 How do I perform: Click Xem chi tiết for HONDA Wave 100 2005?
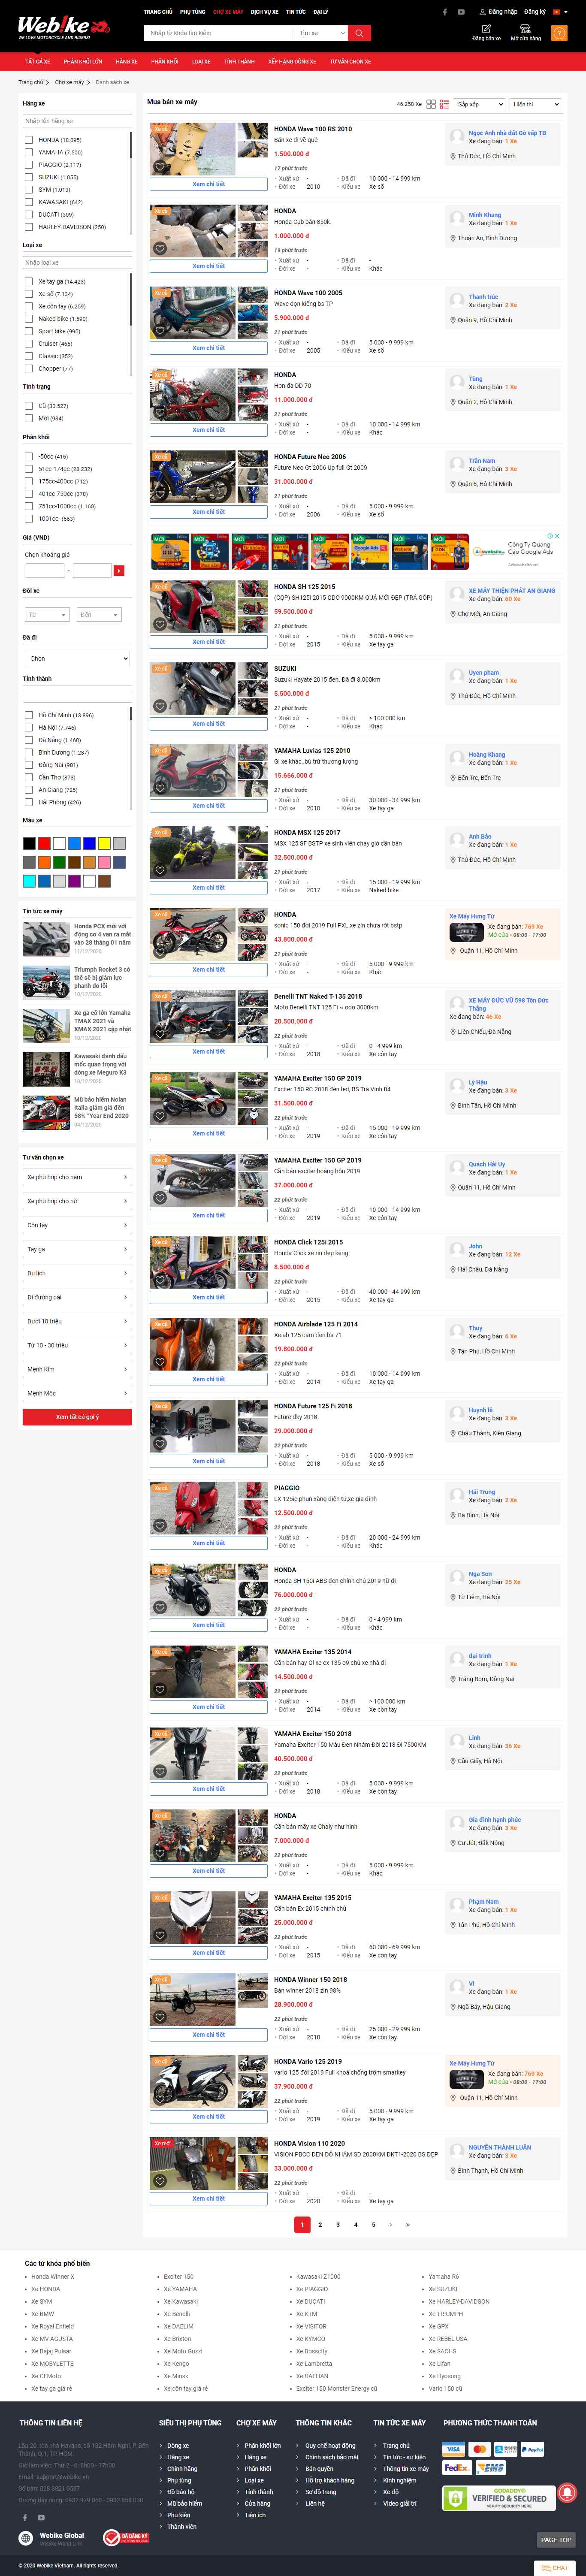[209, 348]
